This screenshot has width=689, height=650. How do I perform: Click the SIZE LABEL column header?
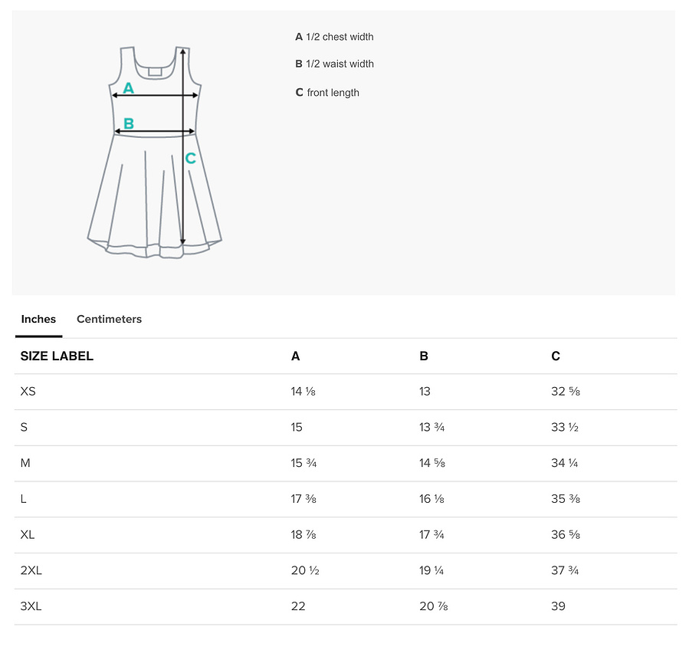[x=57, y=356]
